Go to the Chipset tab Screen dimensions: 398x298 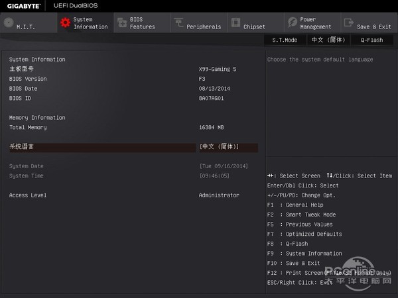256,23
